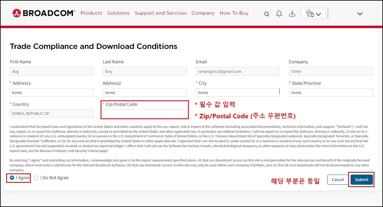Click the State/Province input field
383x207 pixels.
tap(331, 92)
